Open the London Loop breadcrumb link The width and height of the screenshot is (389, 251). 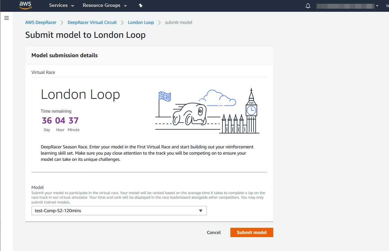pyautogui.click(x=141, y=23)
